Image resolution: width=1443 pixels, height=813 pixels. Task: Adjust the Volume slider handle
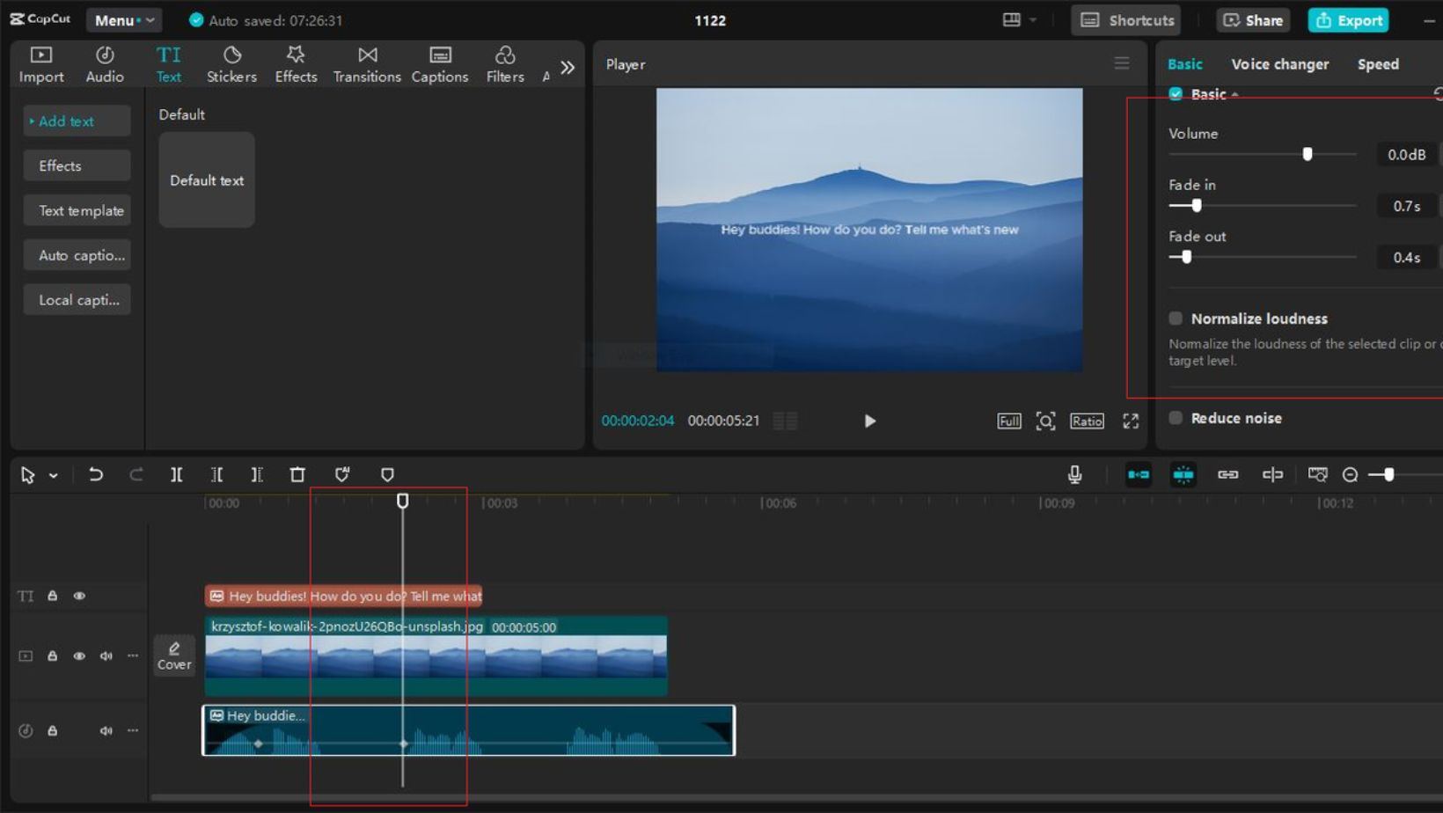tap(1307, 154)
